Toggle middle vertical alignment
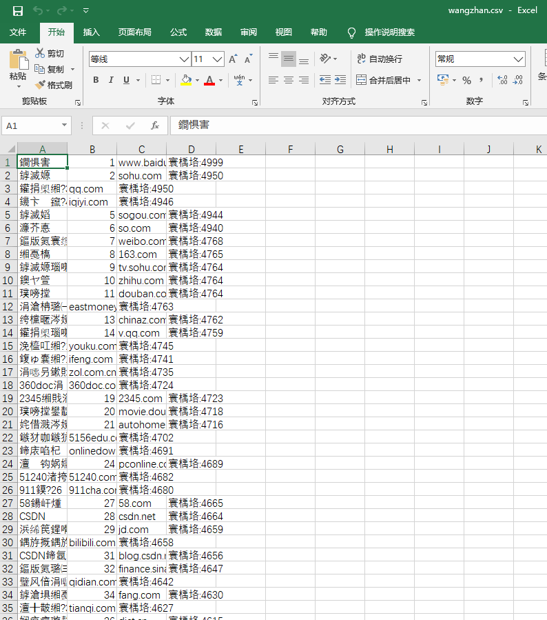The width and height of the screenshot is (547, 620). pyautogui.click(x=289, y=59)
